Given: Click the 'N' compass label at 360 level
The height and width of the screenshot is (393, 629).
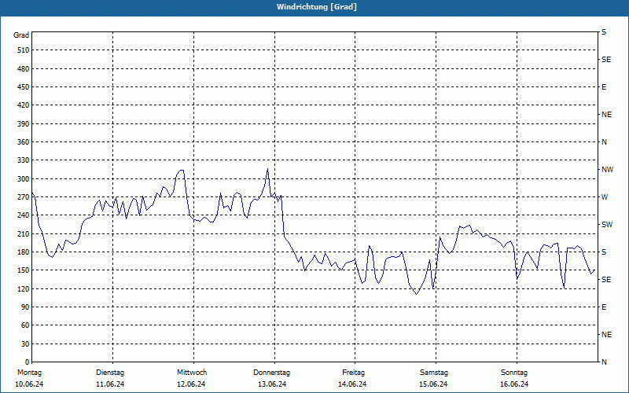Looking at the screenshot, I should pyautogui.click(x=604, y=142).
